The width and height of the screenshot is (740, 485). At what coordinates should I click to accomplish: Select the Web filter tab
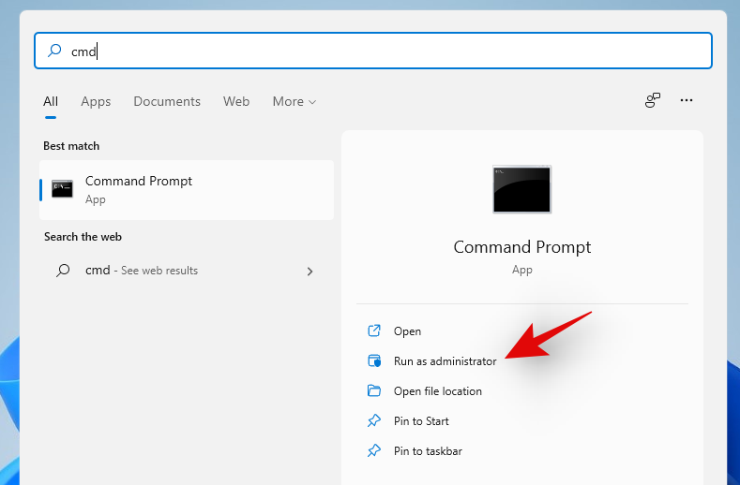pyautogui.click(x=236, y=101)
